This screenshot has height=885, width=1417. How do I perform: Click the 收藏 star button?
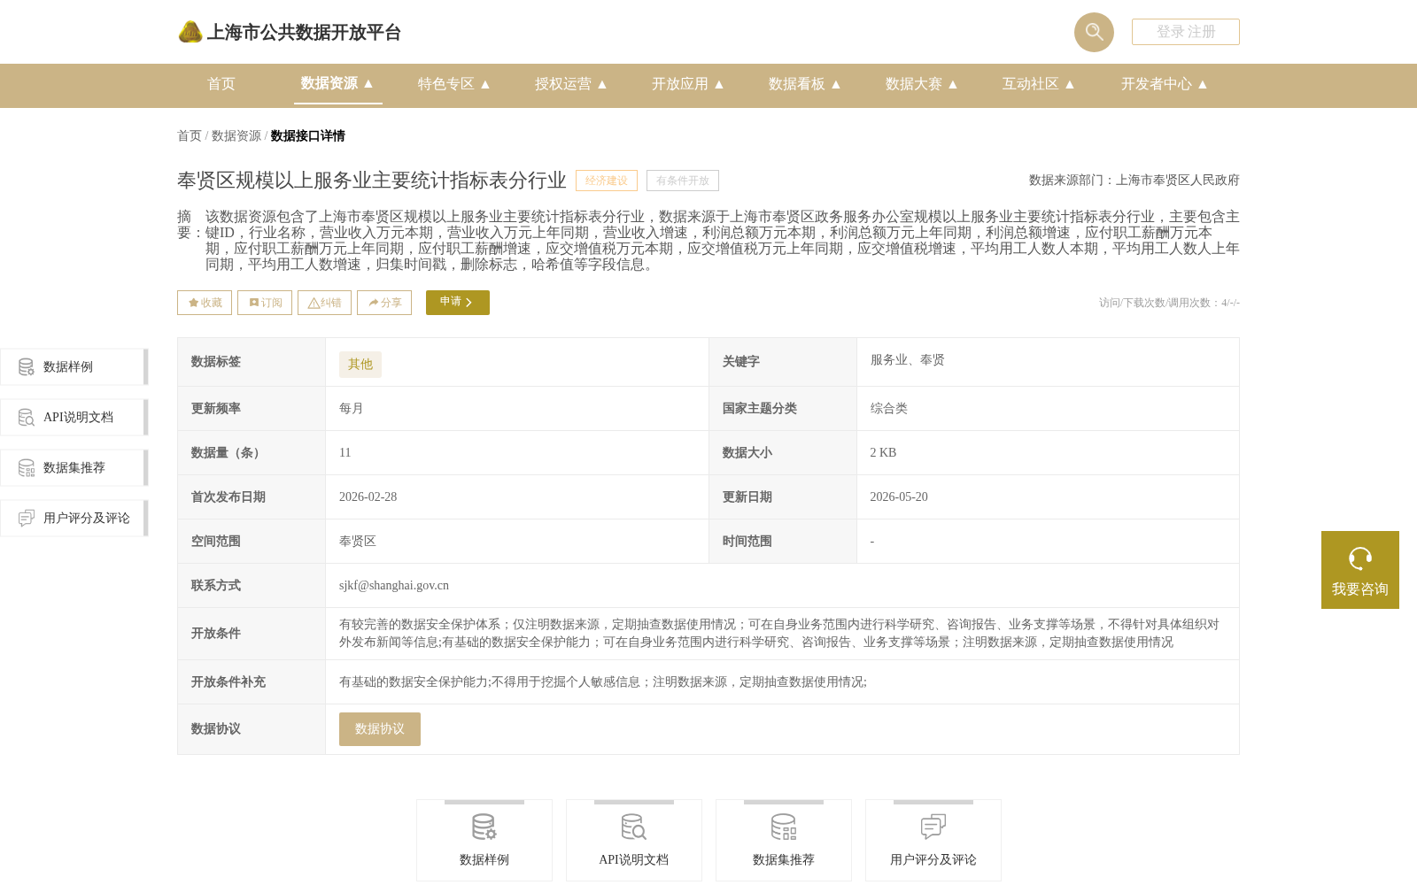pyautogui.click(x=205, y=303)
